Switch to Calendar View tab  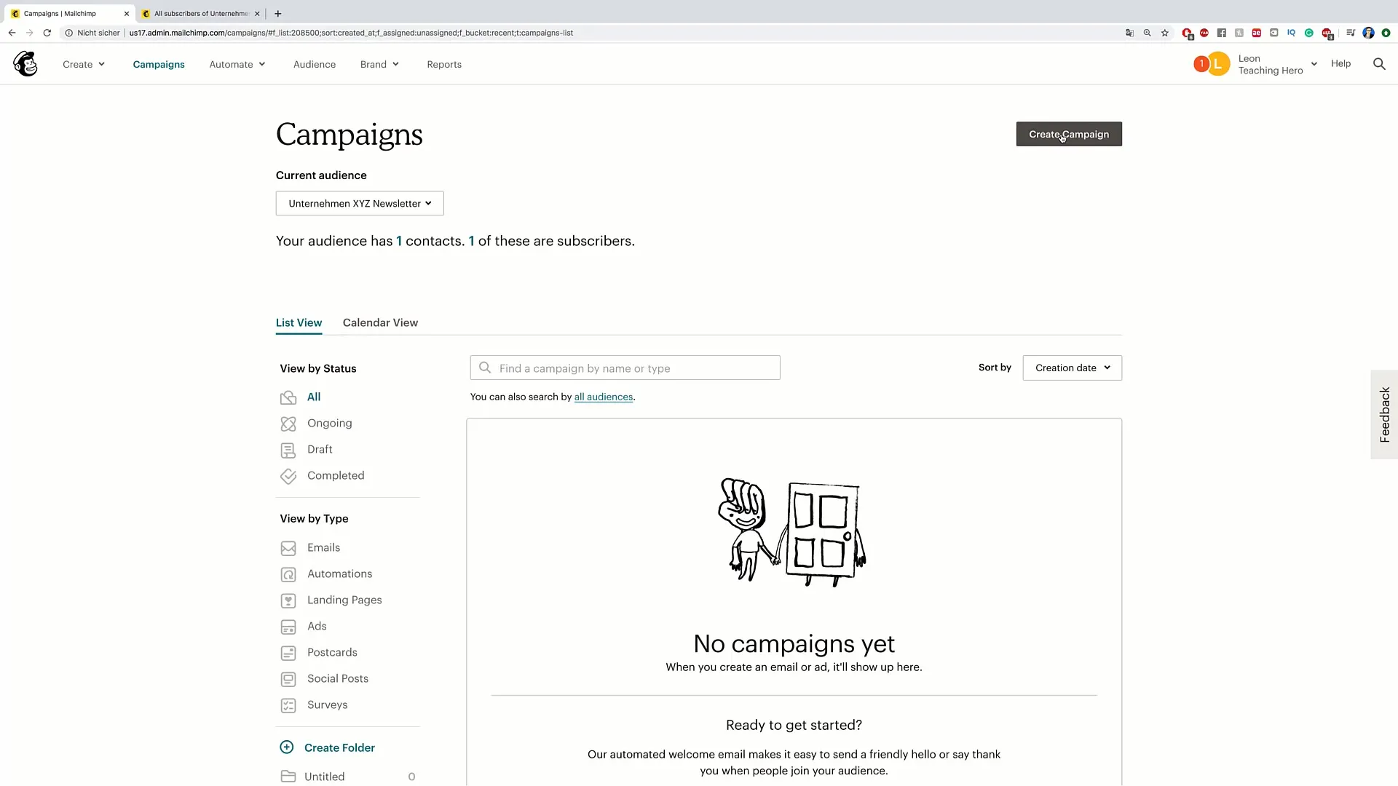[x=380, y=322]
